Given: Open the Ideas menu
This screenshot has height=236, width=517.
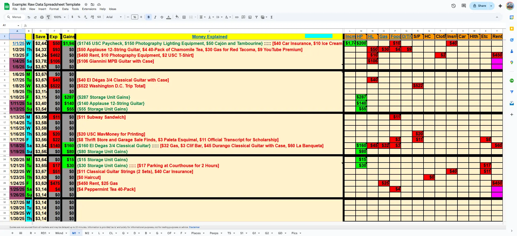Looking at the screenshot, I should (x=113, y=9).
